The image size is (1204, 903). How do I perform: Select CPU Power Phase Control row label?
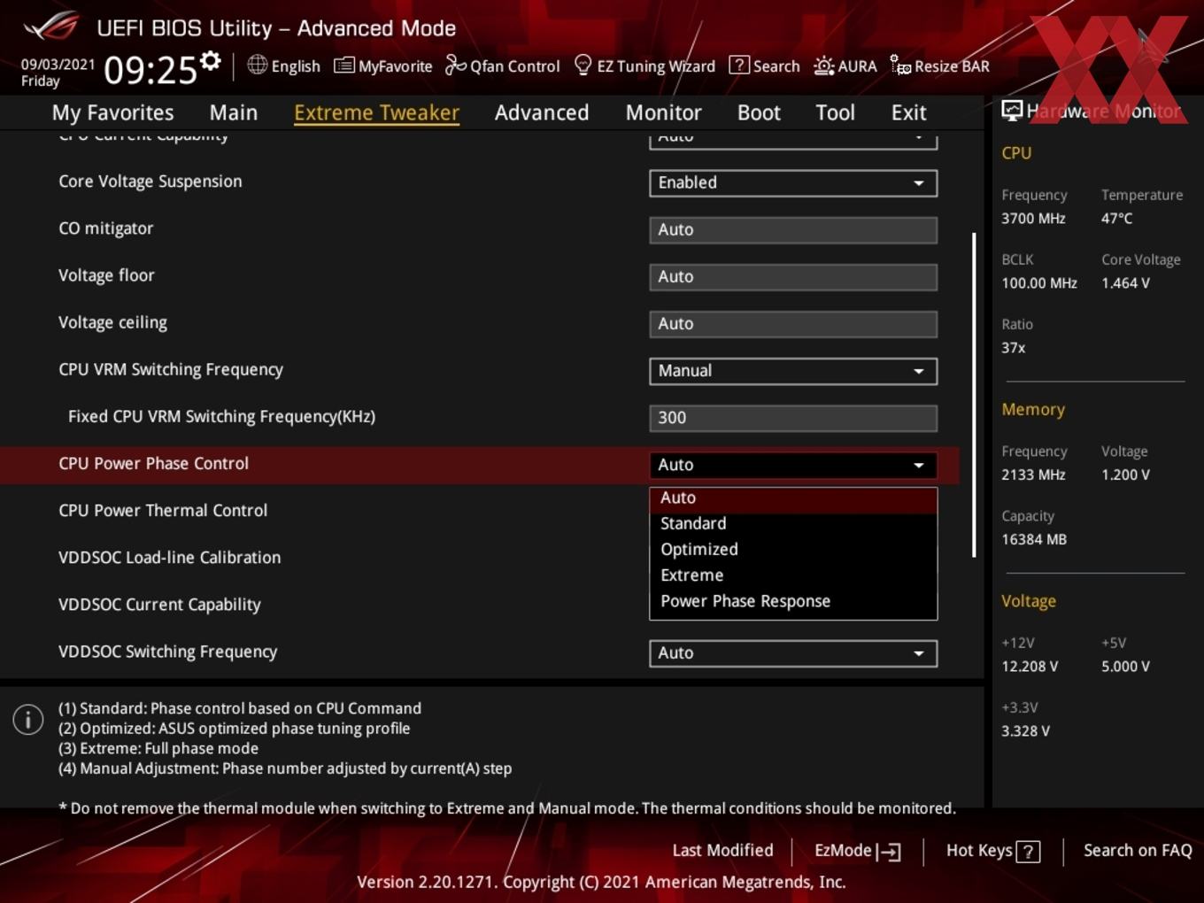[x=153, y=464]
